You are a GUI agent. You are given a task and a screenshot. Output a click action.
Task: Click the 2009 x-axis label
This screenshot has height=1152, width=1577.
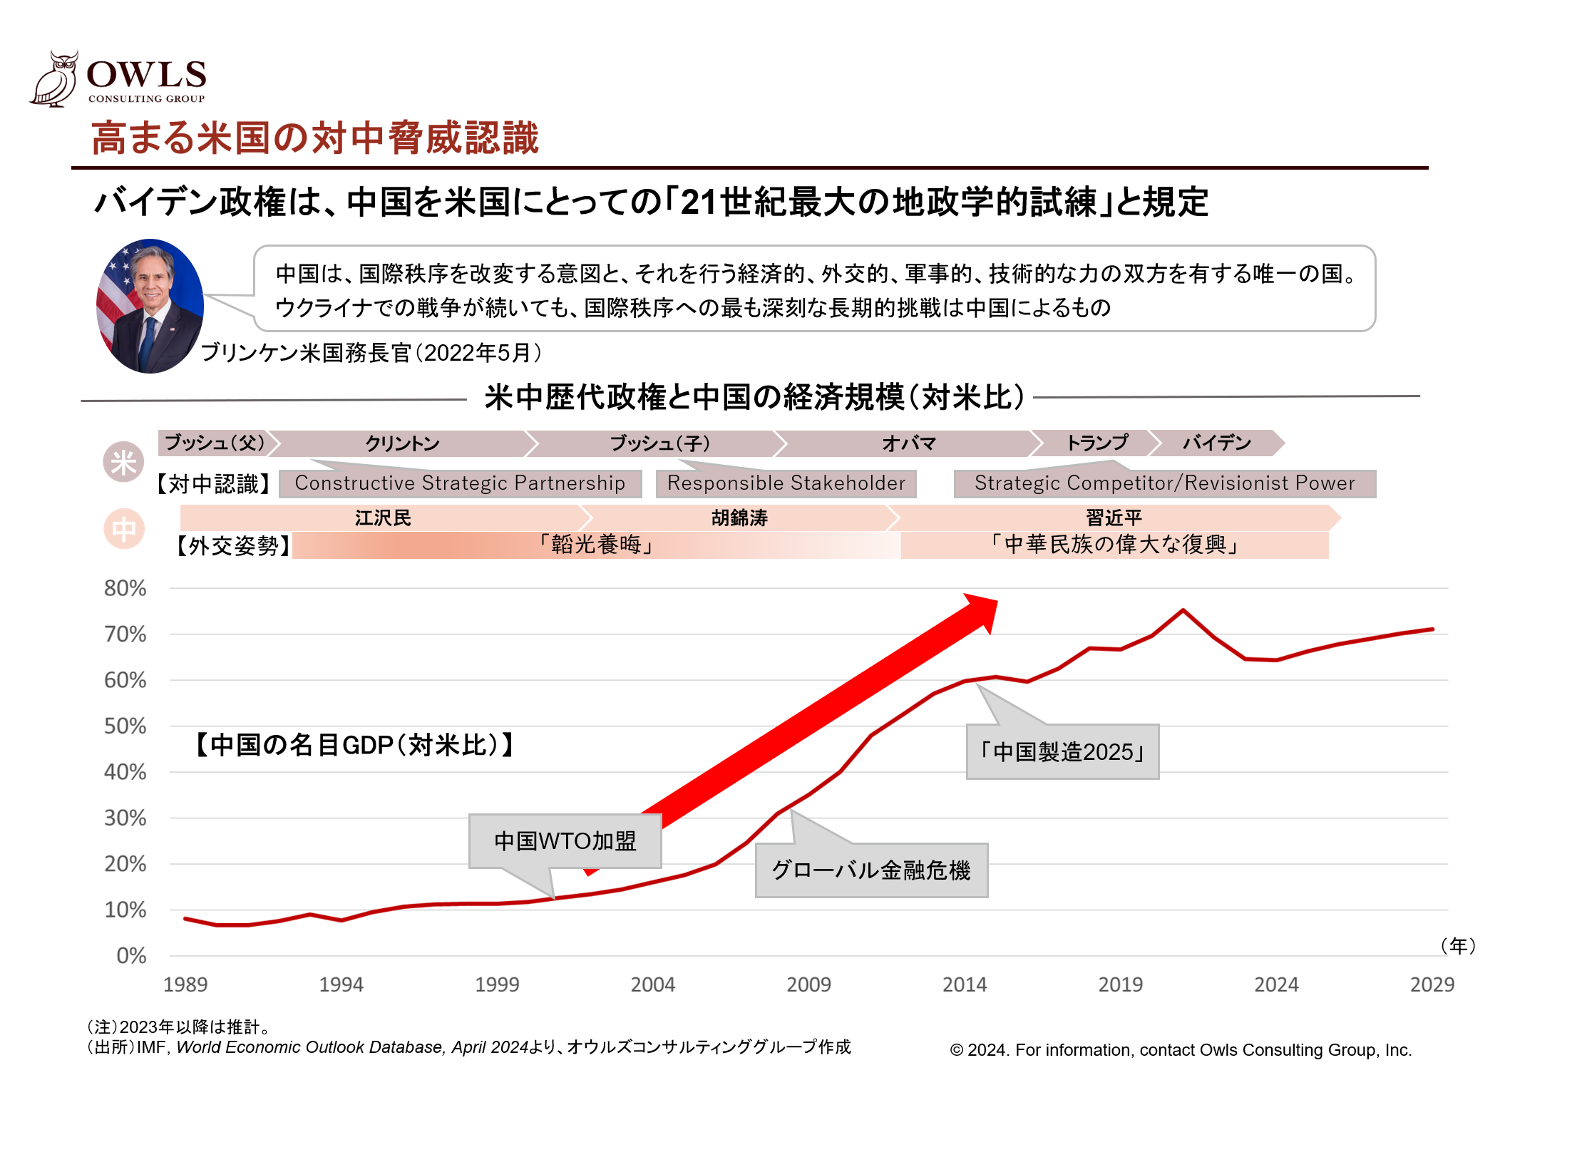(x=808, y=984)
